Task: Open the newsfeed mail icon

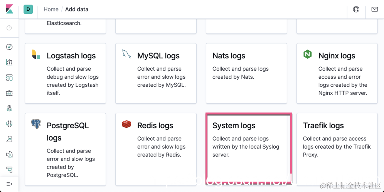Action: [374, 9]
